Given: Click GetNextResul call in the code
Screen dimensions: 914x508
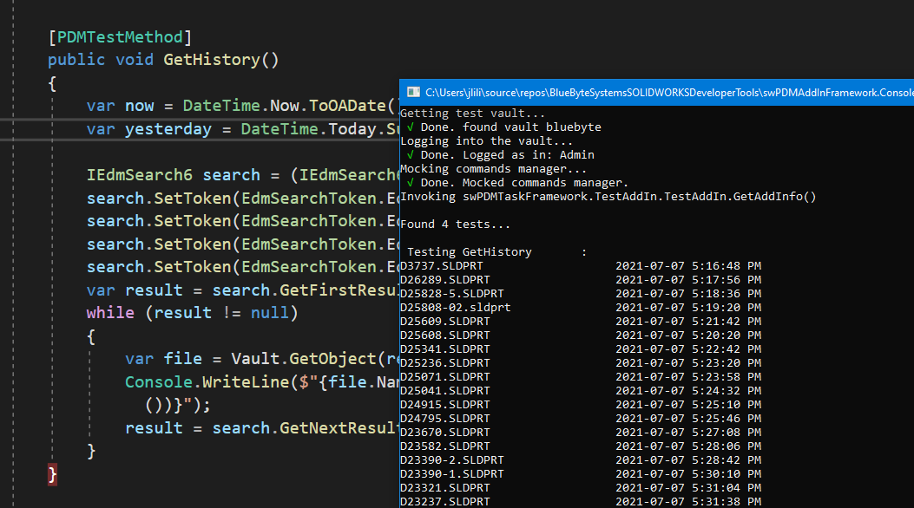Looking at the screenshot, I should point(339,428).
